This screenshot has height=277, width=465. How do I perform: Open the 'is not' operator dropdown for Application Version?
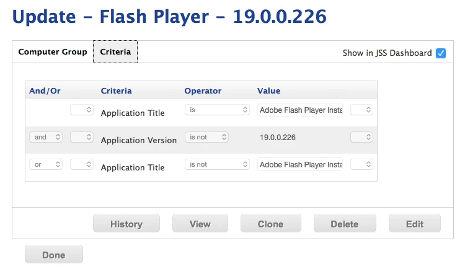pyautogui.click(x=206, y=137)
